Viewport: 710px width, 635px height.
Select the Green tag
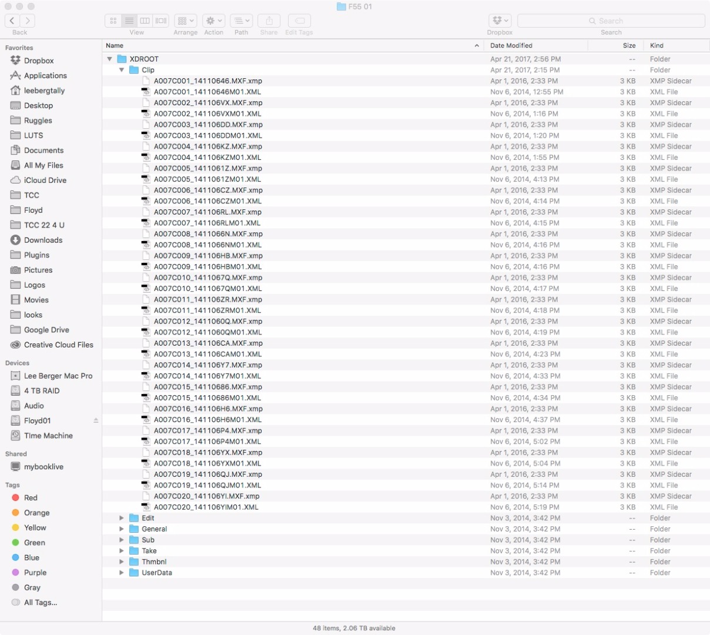[34, 543]
